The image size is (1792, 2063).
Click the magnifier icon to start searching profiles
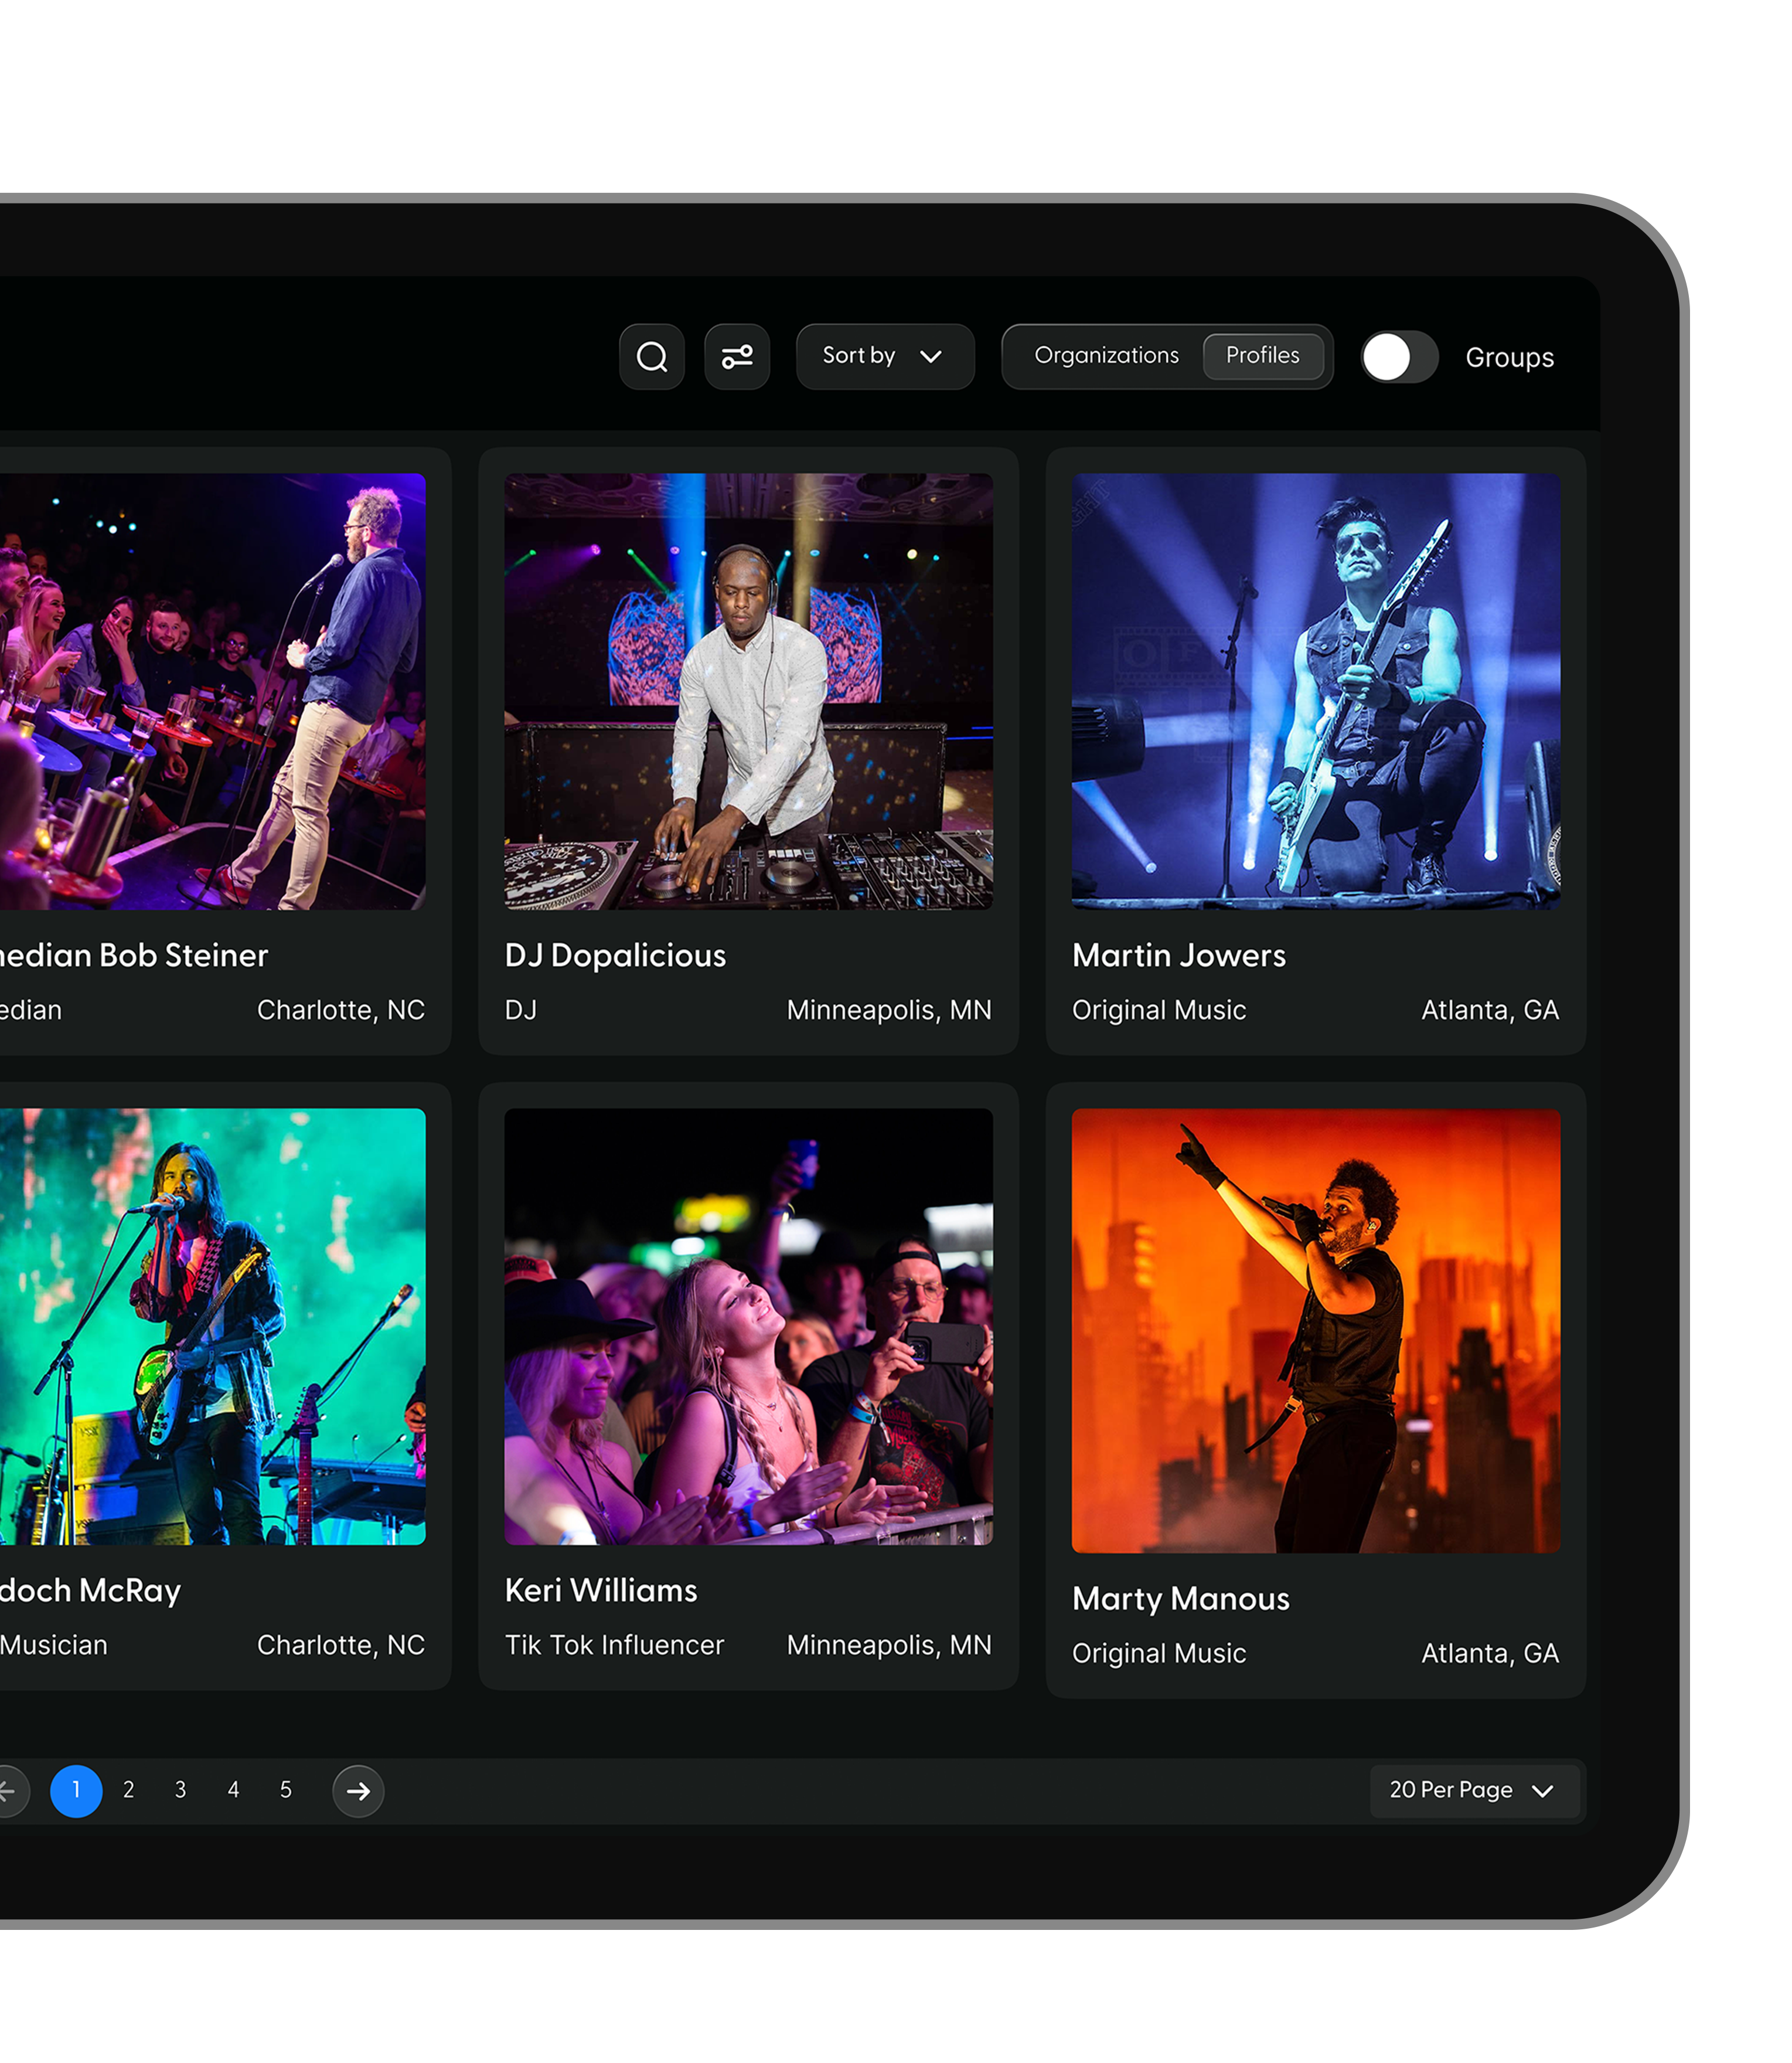652,357
